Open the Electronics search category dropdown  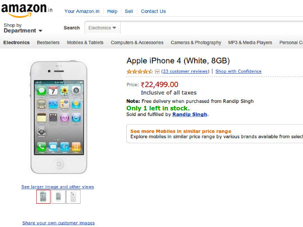(103, 28)
